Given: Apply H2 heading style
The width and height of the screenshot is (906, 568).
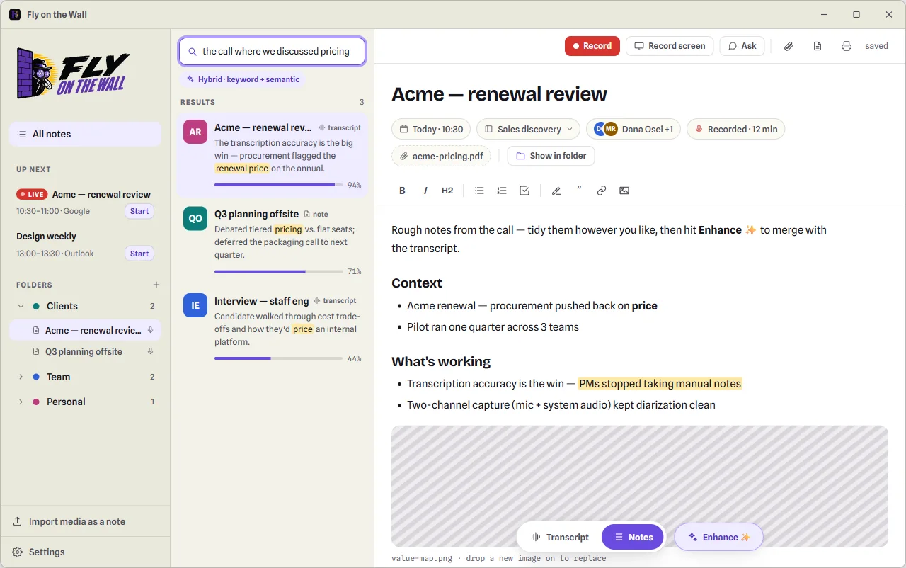Looking at the screenshot, I should click(447, 191).
